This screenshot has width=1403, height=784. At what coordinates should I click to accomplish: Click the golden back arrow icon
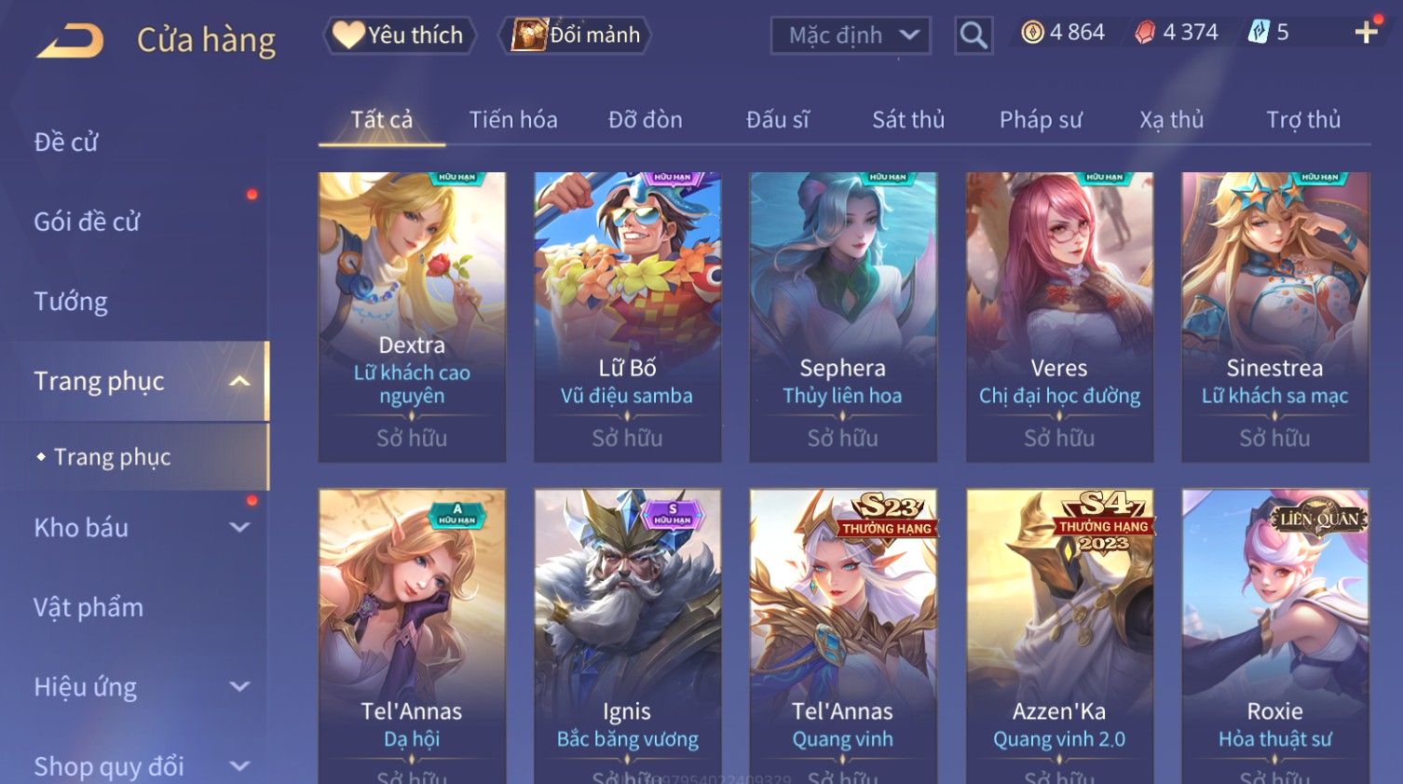click(70, 40)
